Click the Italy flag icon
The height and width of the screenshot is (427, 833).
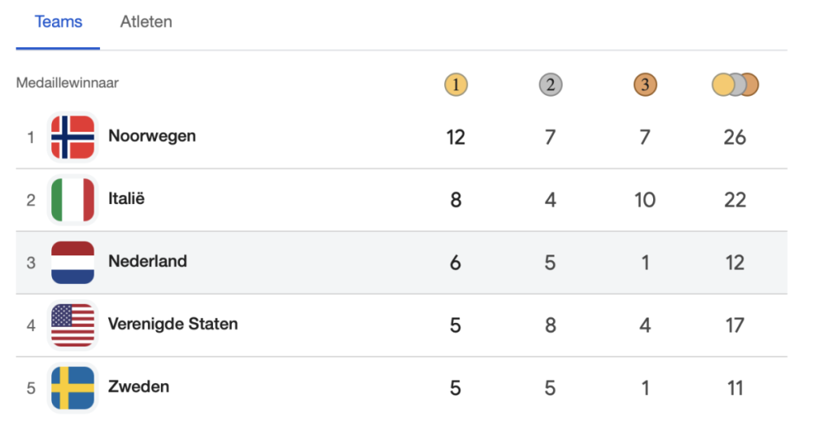click(72, 199)
